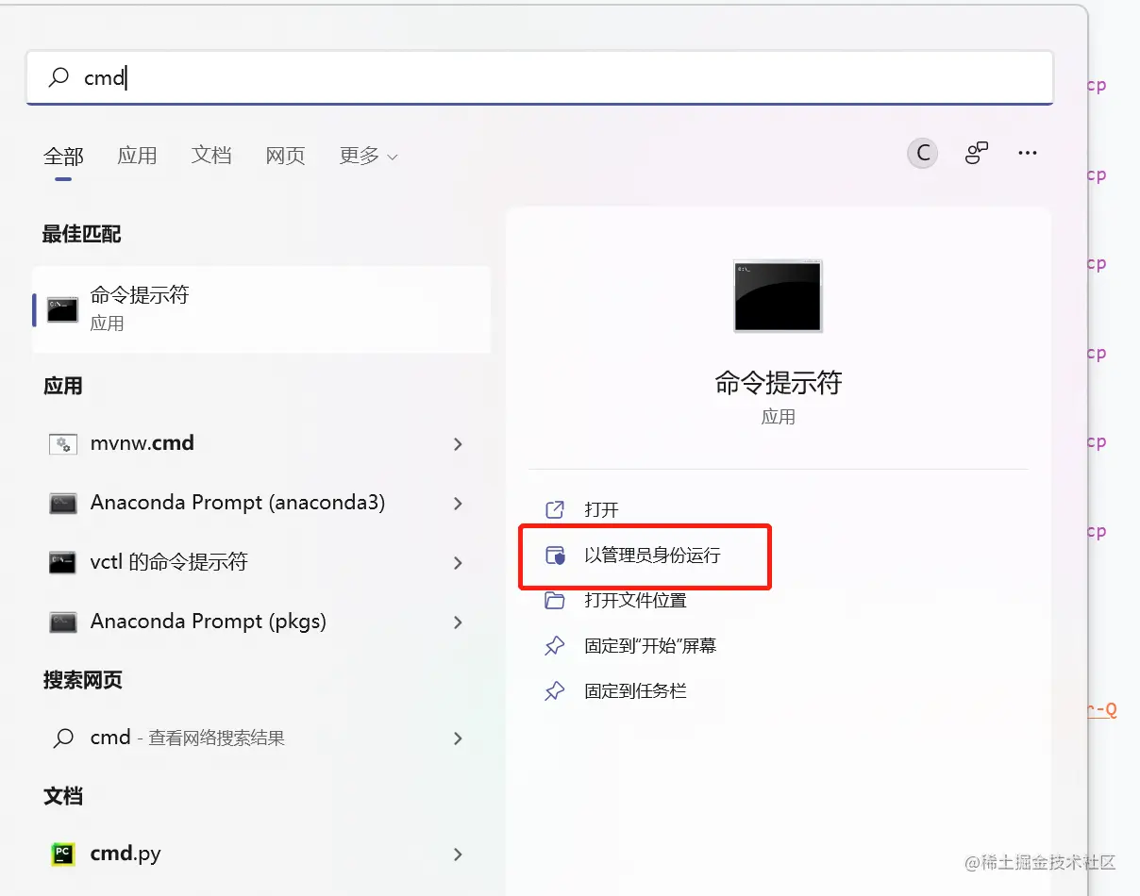Expand options for Anaconda Prompt (pkgs)

(458, 622)
